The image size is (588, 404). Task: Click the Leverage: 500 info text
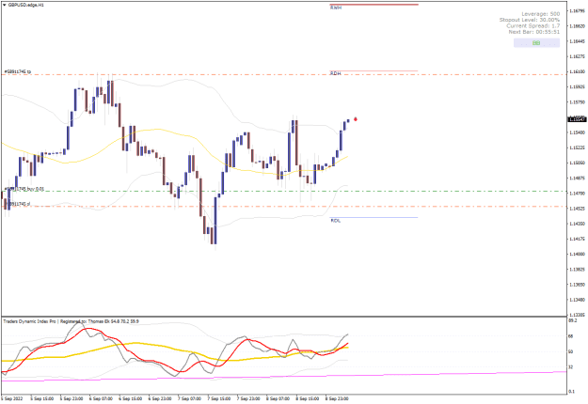click(x=540, y=14)
